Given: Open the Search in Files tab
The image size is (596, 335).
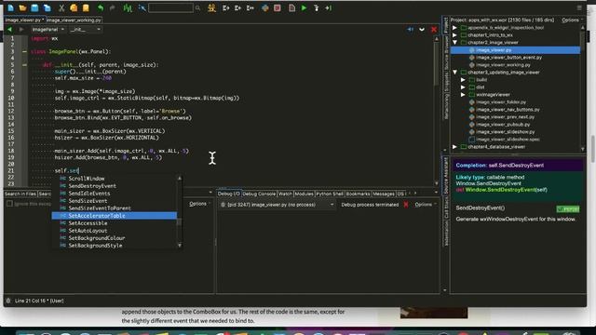Looking at the screenshot, I should point(20,194).
